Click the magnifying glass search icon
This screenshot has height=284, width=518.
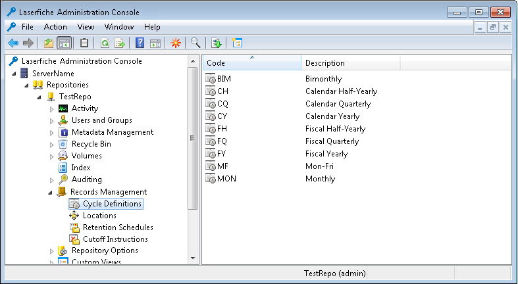(195, 43)
